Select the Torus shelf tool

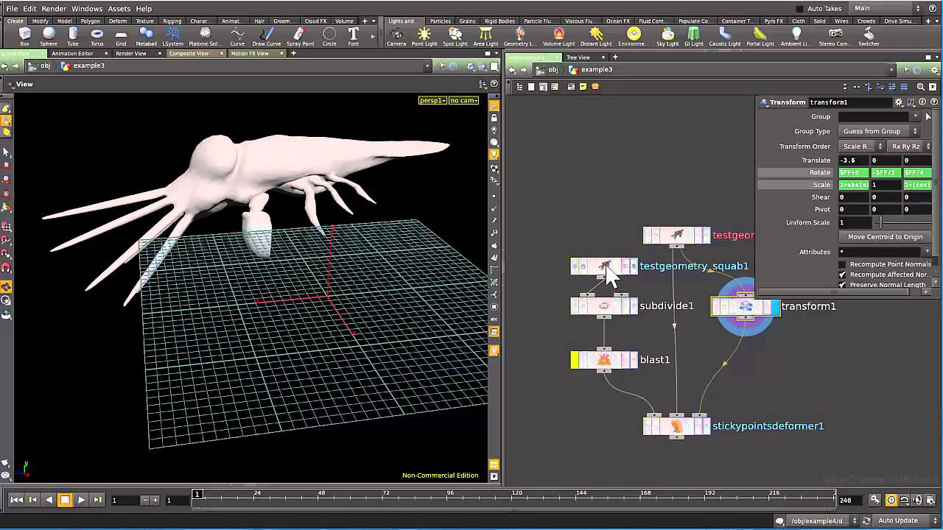97,37
